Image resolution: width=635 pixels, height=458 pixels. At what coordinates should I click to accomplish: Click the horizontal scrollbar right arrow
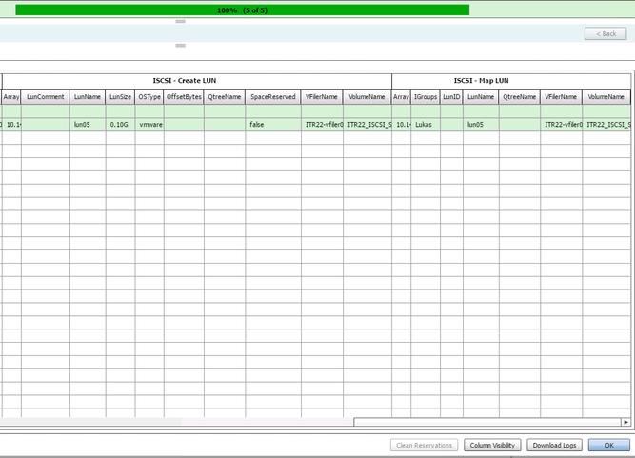pyautogui.click(x=626, y=422)
